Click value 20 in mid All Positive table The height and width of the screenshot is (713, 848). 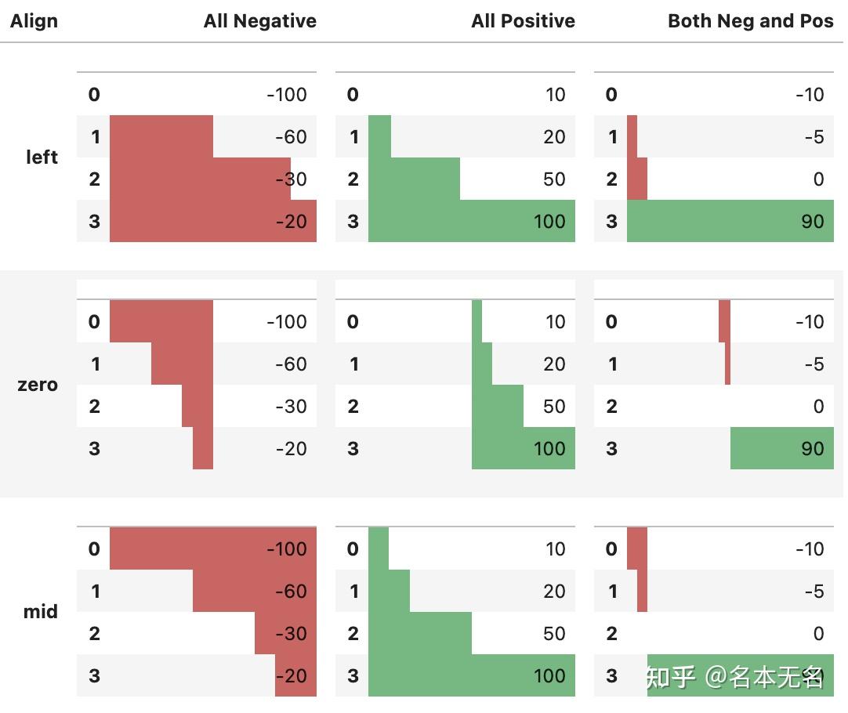pyautogui.click(x=554, y=592)
